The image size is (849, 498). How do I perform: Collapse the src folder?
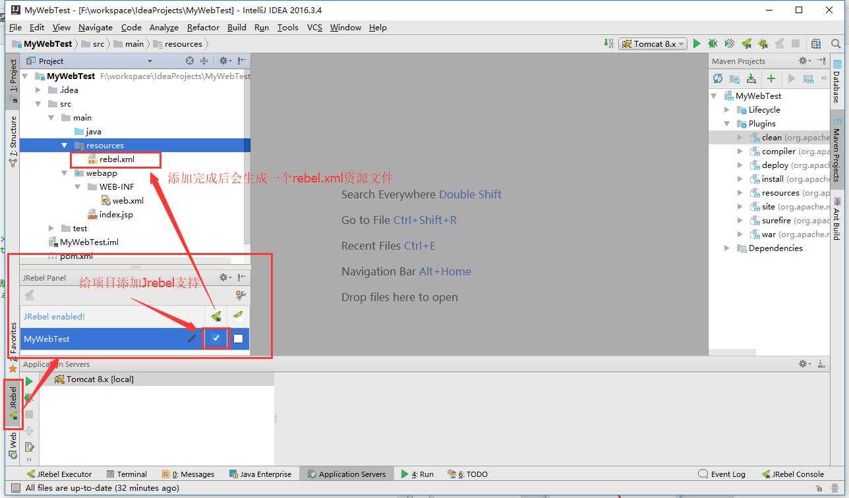[x=38, y=104]
